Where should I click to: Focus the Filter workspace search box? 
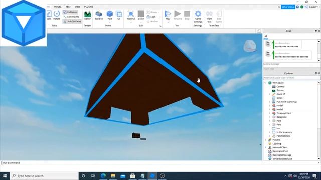[290, 78]
